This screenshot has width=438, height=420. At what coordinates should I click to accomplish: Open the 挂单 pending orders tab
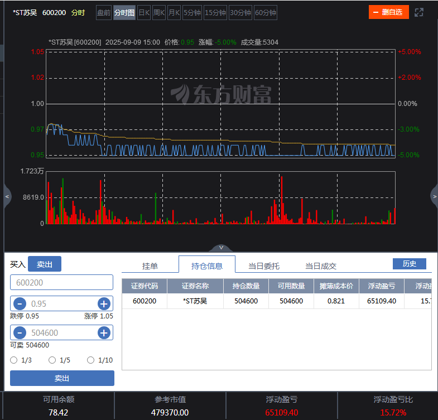coord(150,266)
